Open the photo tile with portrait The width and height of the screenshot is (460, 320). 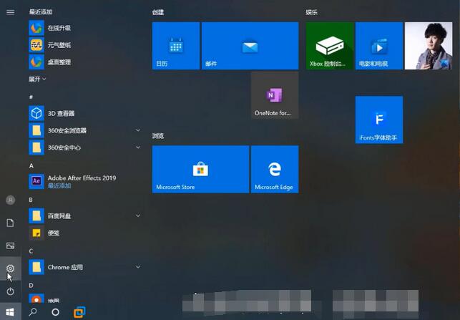429,46
